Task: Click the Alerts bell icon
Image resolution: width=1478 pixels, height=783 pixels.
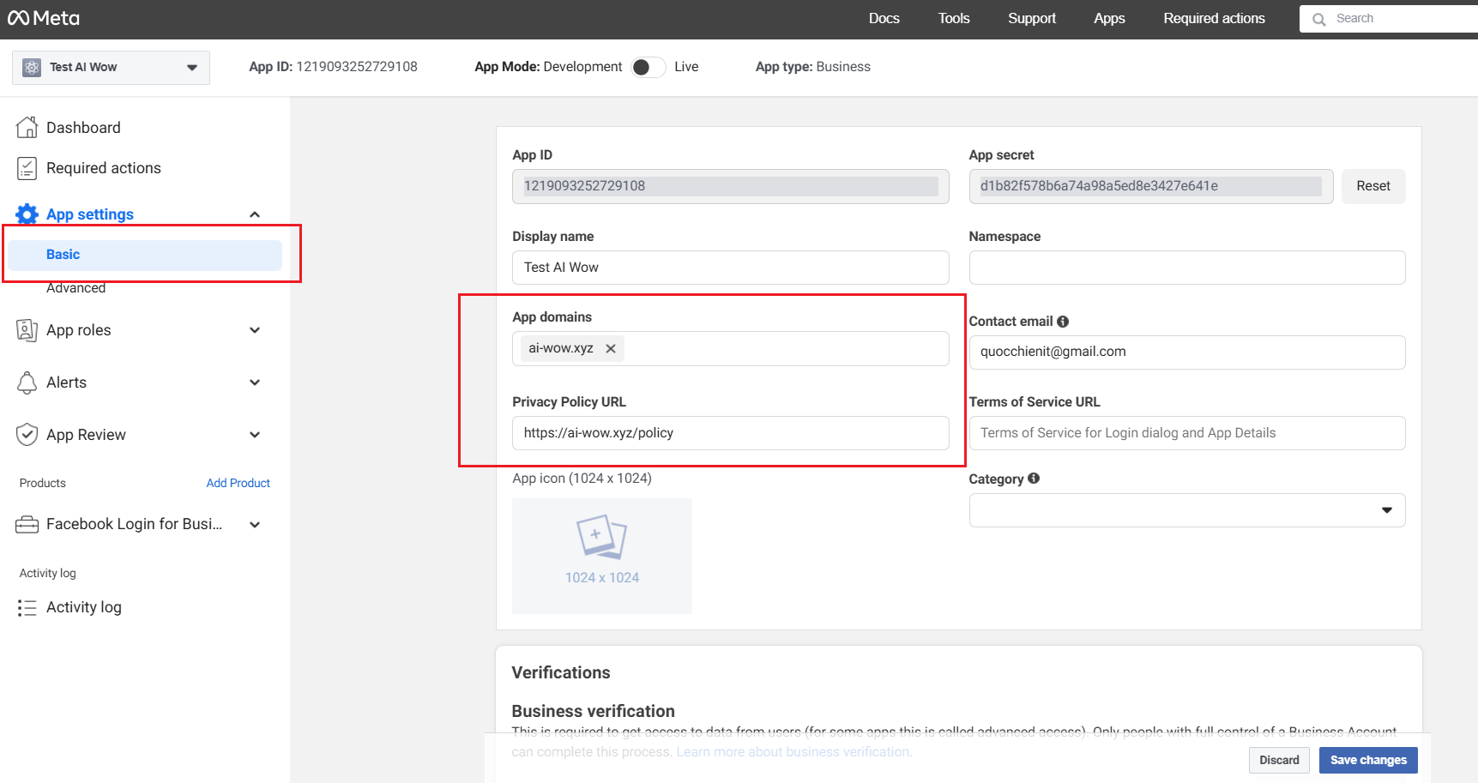Action: click(x=27, y=382)
